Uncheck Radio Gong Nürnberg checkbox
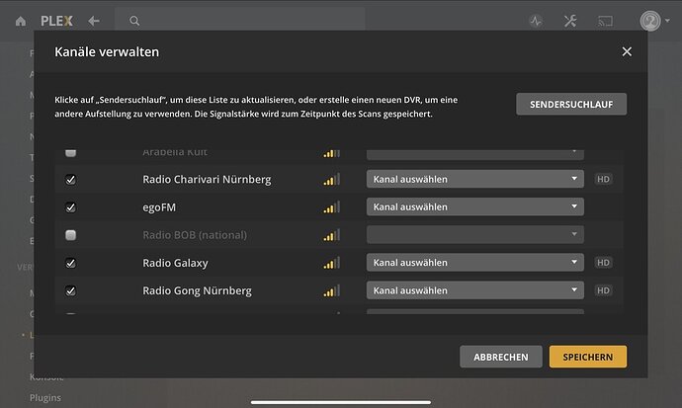The image size is (682, 408). (70, 290)
